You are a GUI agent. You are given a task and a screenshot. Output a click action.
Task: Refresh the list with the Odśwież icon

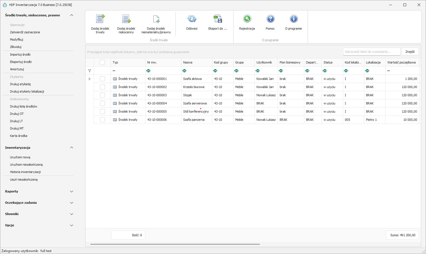pos(192,19)
